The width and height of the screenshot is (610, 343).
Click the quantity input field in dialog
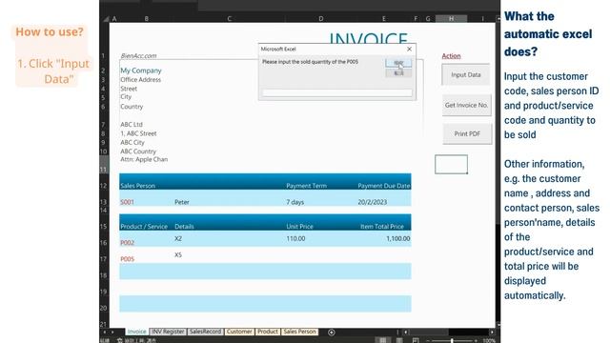336,92
